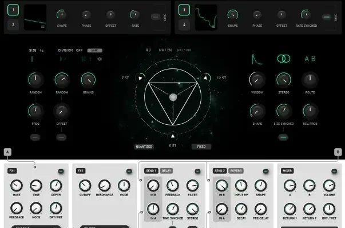The width and height of the screenshot is (345, 228).
Task: Click the QUANTIZED button
Action: point(144,146)
